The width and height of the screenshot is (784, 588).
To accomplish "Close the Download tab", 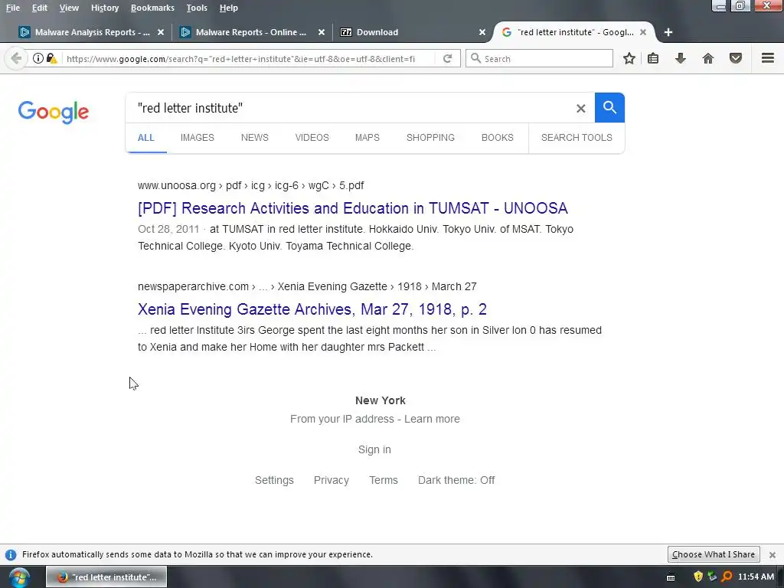I will point(482,32).
